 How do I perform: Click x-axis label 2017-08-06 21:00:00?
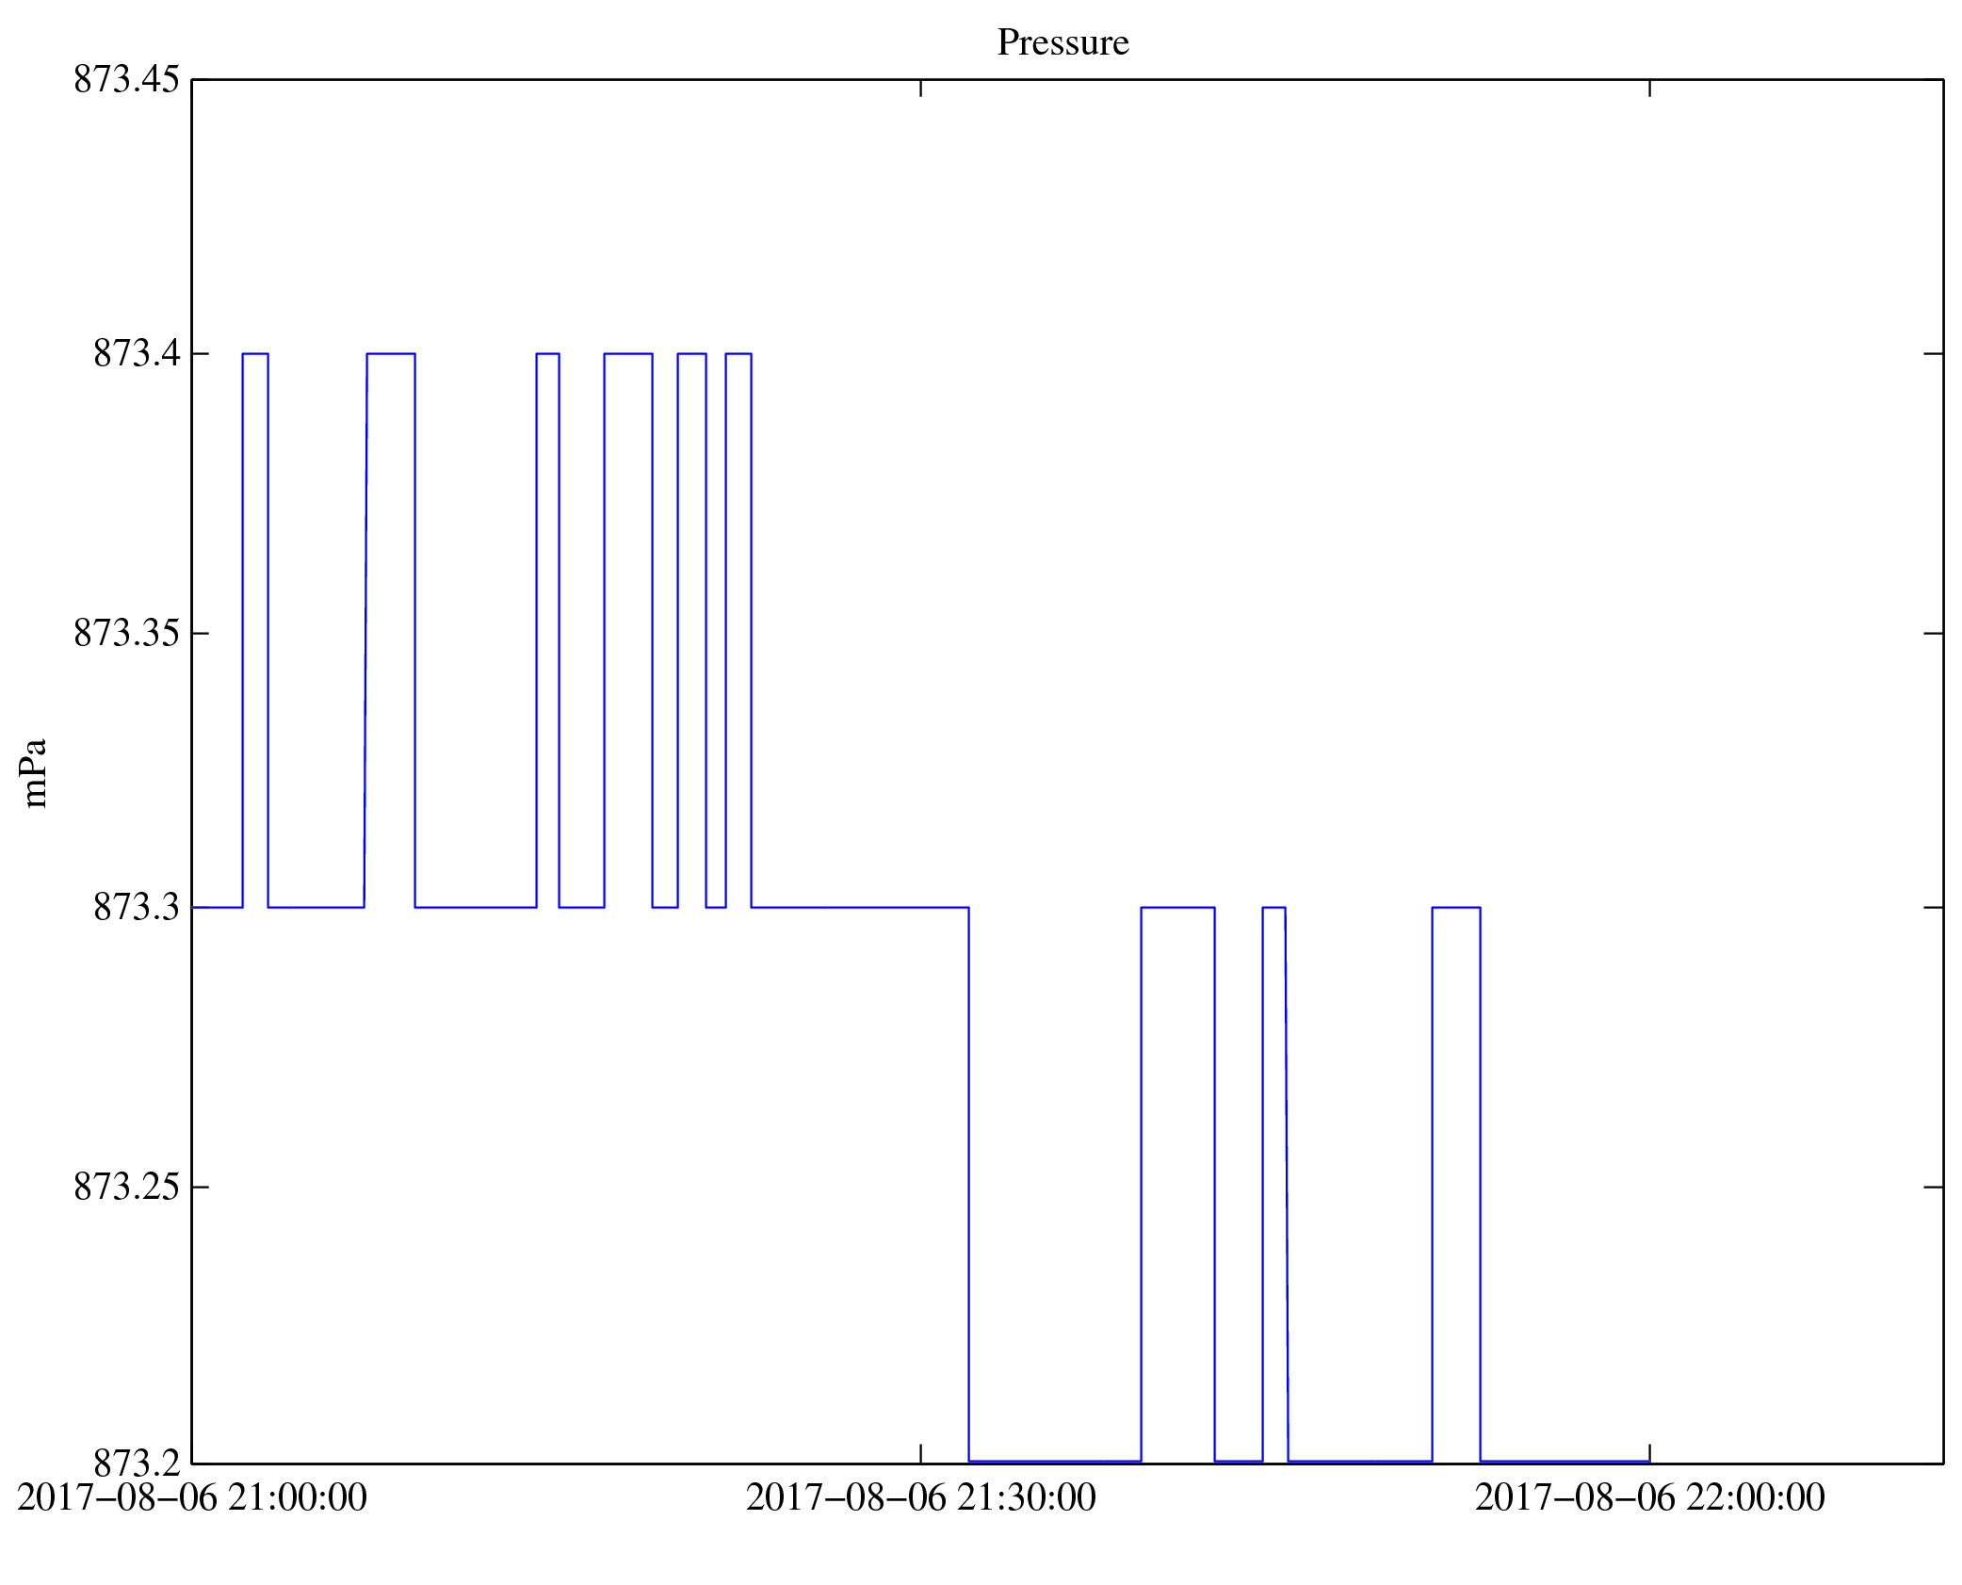192,1497
